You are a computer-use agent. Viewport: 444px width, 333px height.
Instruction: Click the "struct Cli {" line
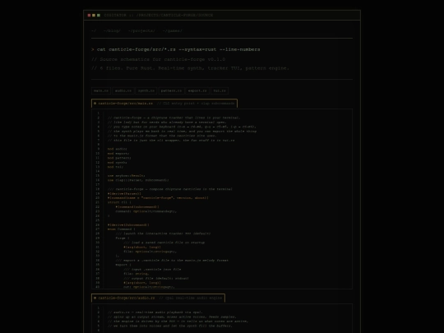[x=119, y=202]
